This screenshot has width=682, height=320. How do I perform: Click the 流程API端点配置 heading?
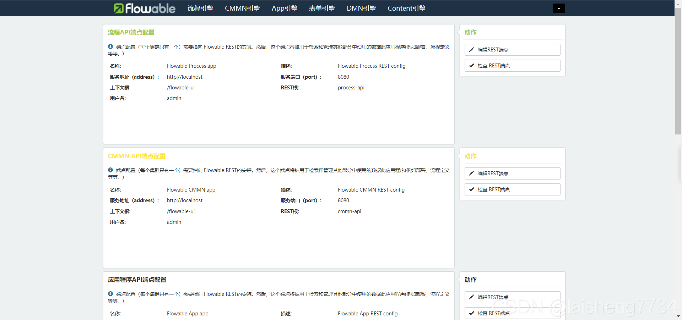pos(131,32)
